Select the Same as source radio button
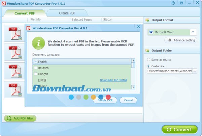Screen dimensions: 202x136 click(148, 60)
